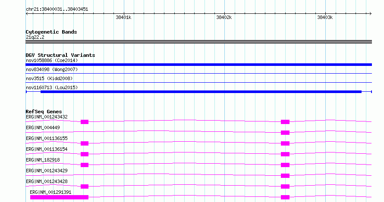Select the right exon of ERG|NM_182918
The image size is (384, 202).
click(x=285, y=165)
